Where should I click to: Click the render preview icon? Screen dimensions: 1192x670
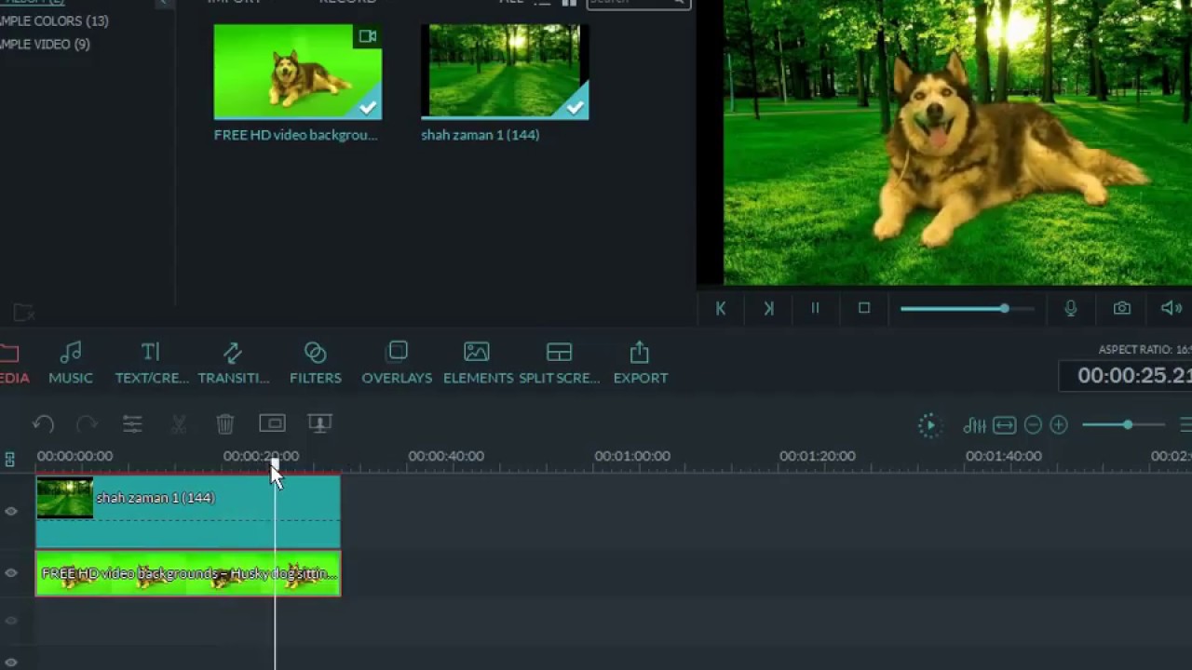(928, 425)
